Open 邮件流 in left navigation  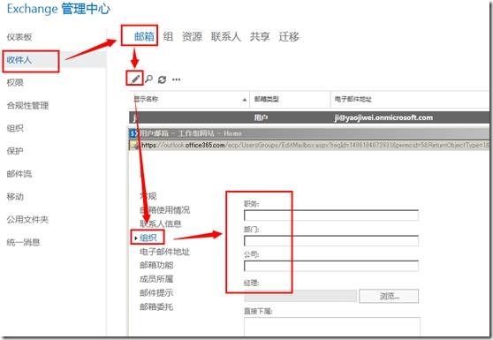click(19, 174)
